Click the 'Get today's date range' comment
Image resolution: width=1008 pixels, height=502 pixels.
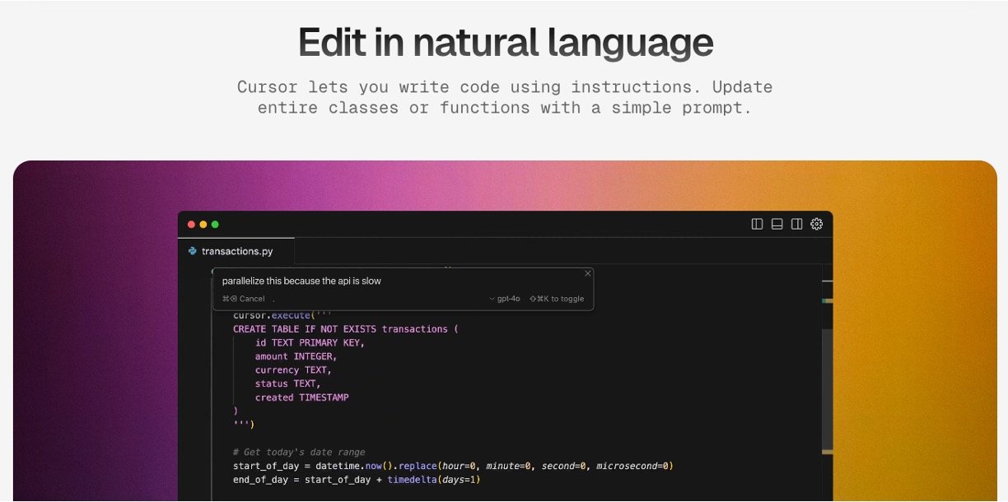(299, 452)
